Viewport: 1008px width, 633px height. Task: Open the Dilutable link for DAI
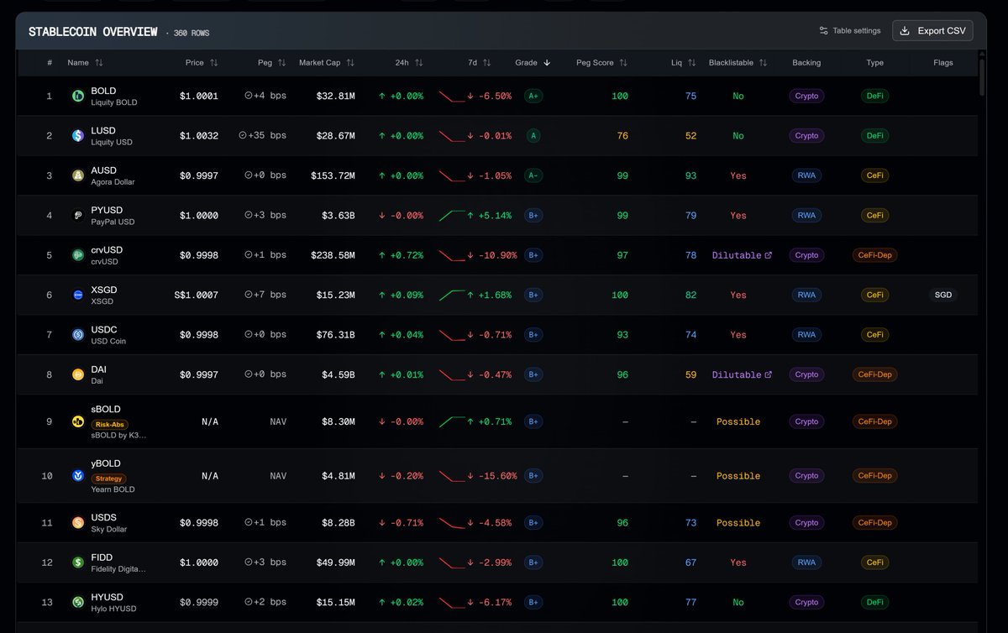(x=742, y=374)
